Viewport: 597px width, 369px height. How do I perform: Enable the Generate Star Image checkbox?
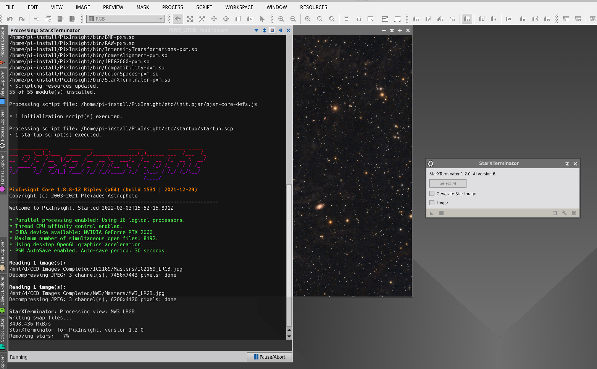coord(432,194)
